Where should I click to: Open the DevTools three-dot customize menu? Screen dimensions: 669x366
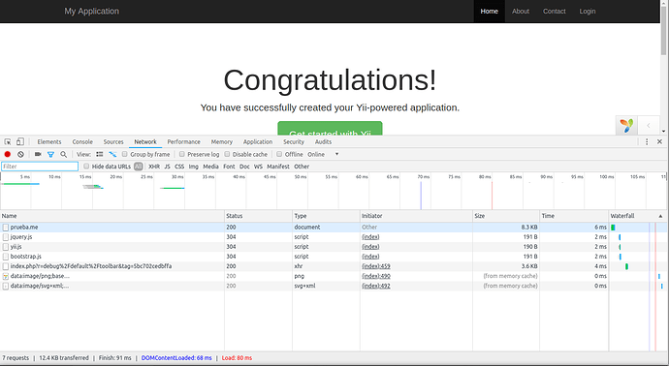647,142
